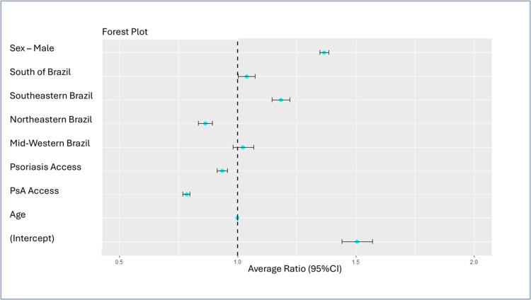This screenshot has height=300, width=531.
Task: Click the South of Brazil label
Action: coord(40,72)
